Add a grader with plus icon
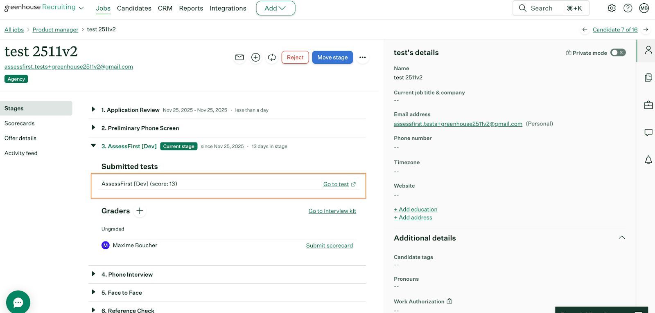The width and height of the screenshot is (655, 313). tap(140, 211)
